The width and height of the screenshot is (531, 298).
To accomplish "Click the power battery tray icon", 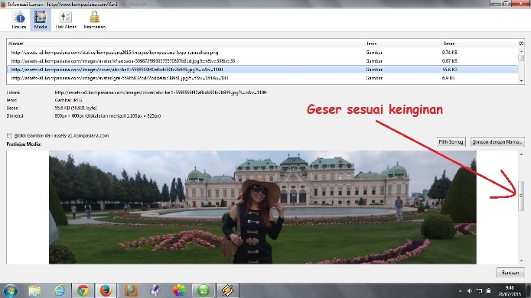I will click(x=489, y=291).
